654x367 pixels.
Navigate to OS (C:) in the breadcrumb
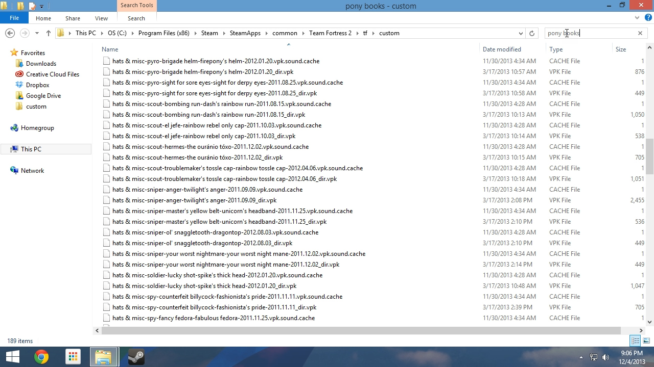click(x=117, y=33)
